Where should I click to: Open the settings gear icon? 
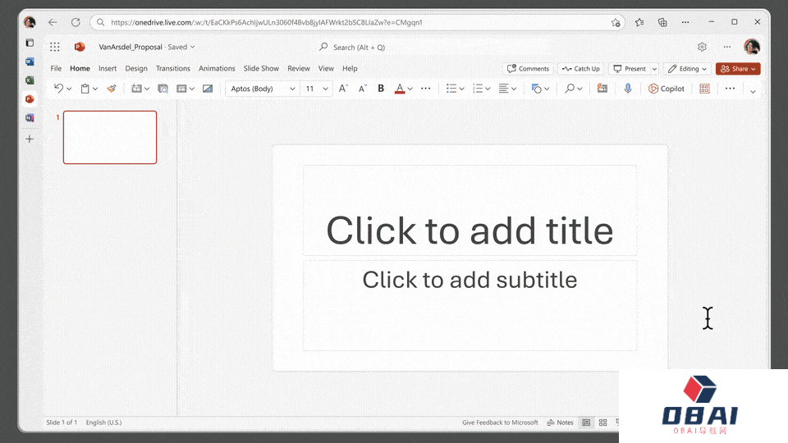pyautogui.click(x=702, y=48)
